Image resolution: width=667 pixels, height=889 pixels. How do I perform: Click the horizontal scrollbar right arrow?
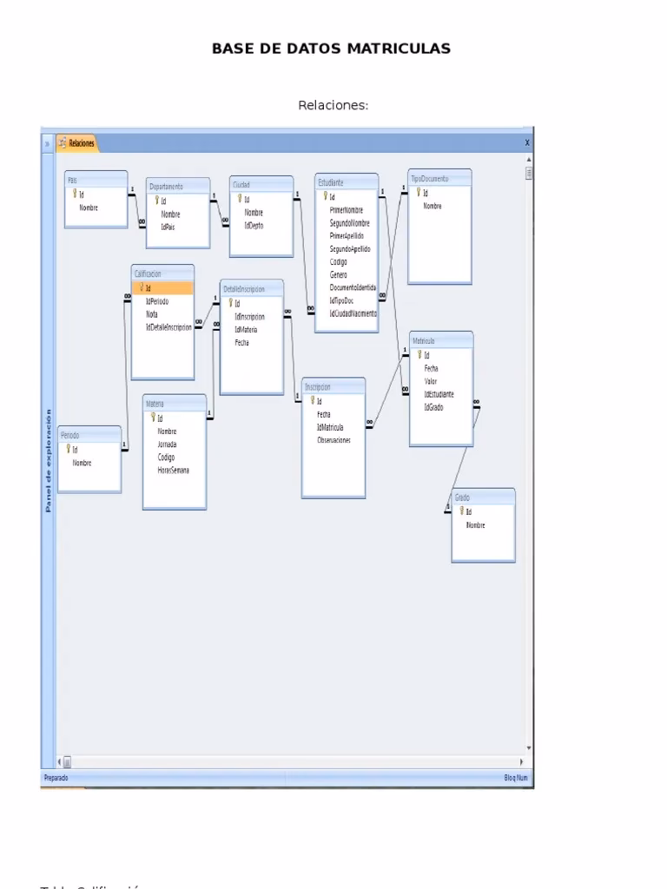pos(521,762)
